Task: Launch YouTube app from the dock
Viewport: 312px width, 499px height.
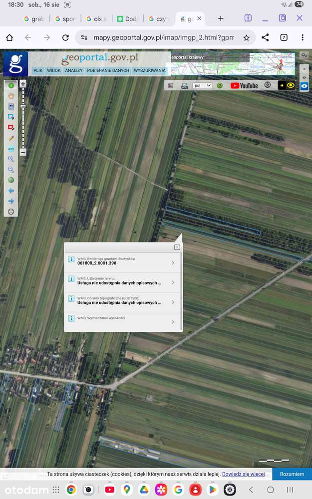Action: click(109, 490)
